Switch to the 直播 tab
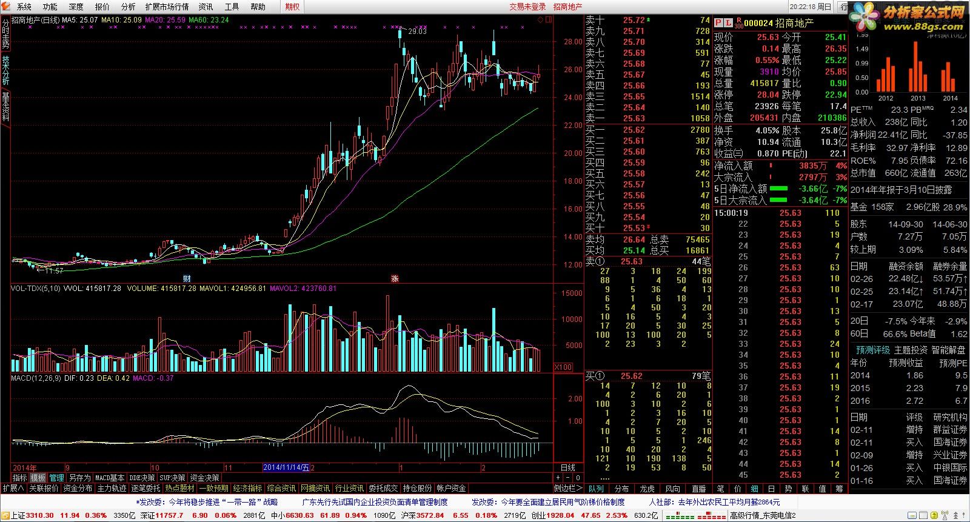 click(698, 489)
